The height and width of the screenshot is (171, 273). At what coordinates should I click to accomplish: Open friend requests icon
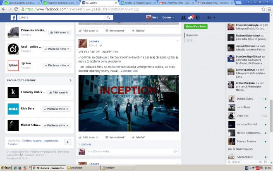point(183,17)
